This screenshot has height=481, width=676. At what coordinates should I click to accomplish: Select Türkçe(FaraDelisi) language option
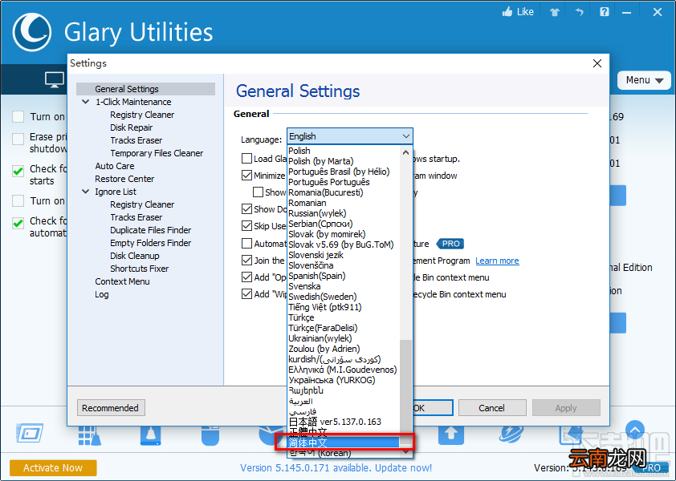pos(344,328)
